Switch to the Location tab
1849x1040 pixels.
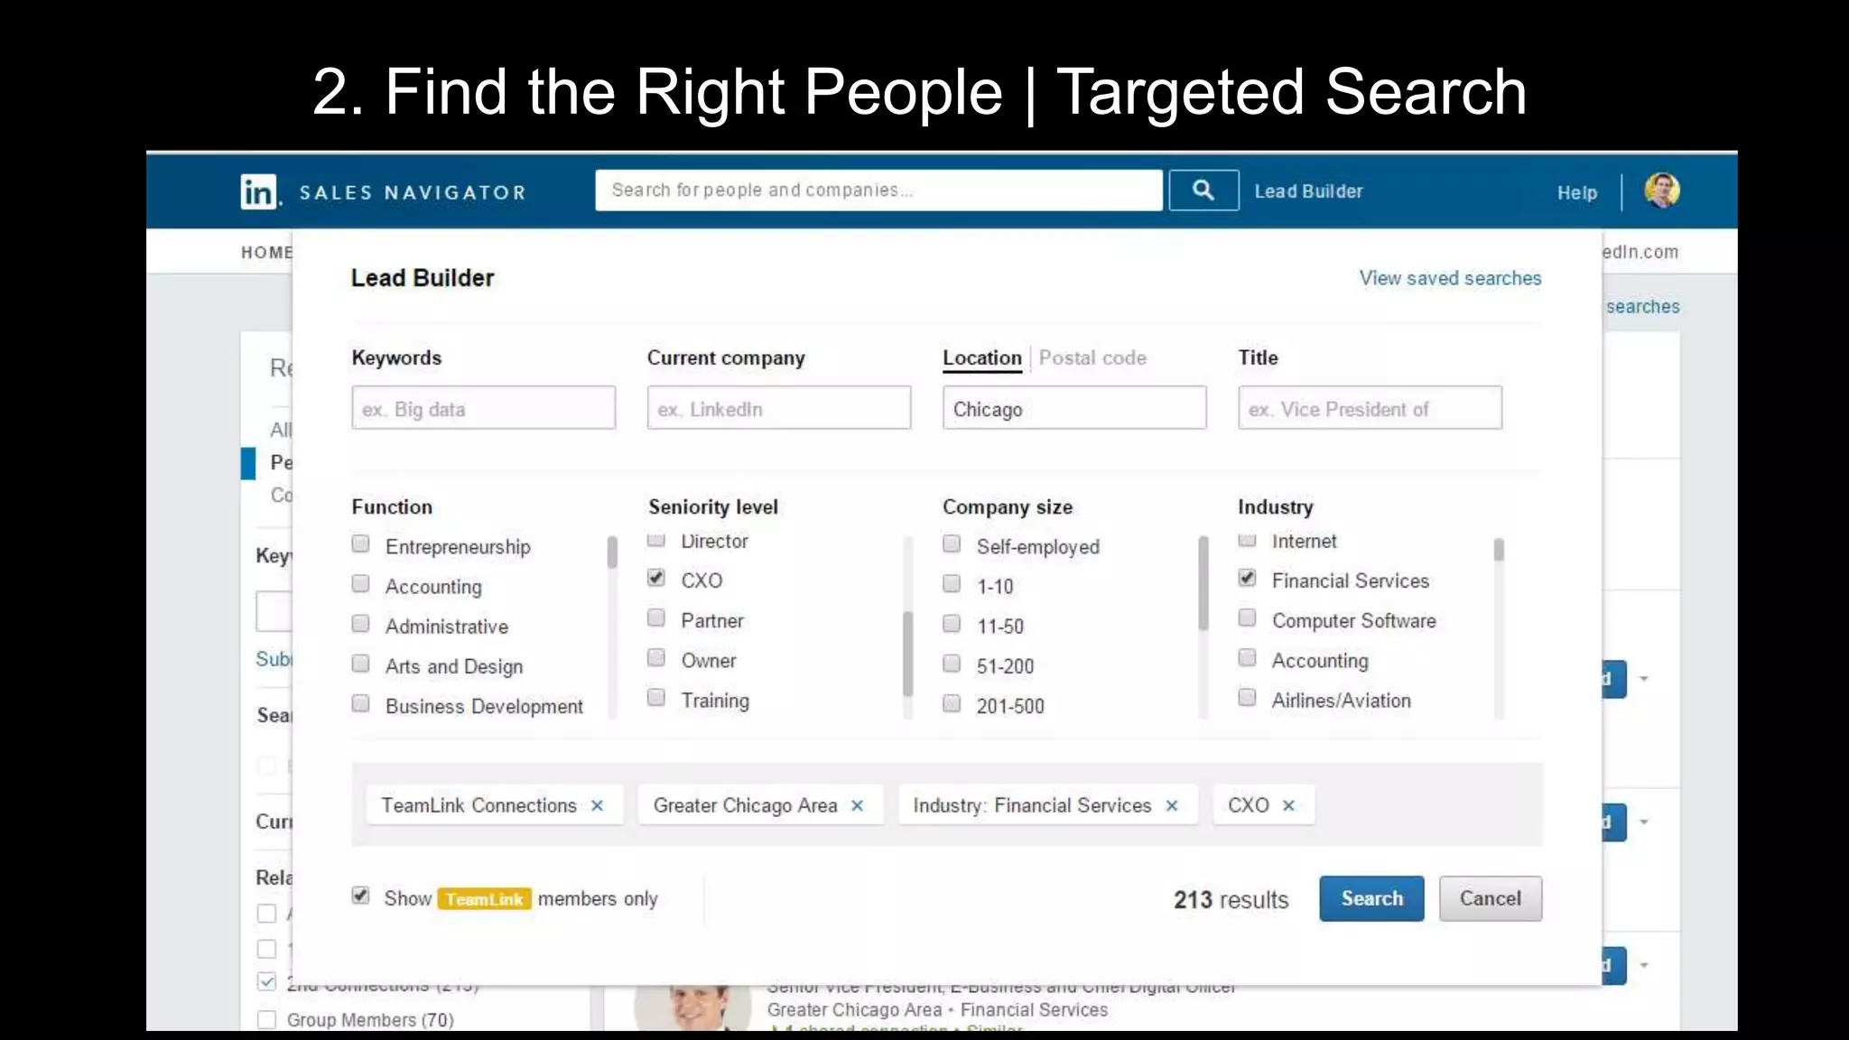(982, 358)
